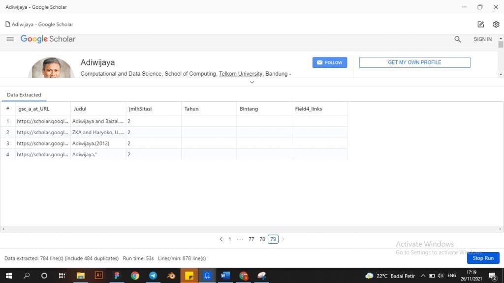Open the Google Scholar hamburger menu

[10, 39]
